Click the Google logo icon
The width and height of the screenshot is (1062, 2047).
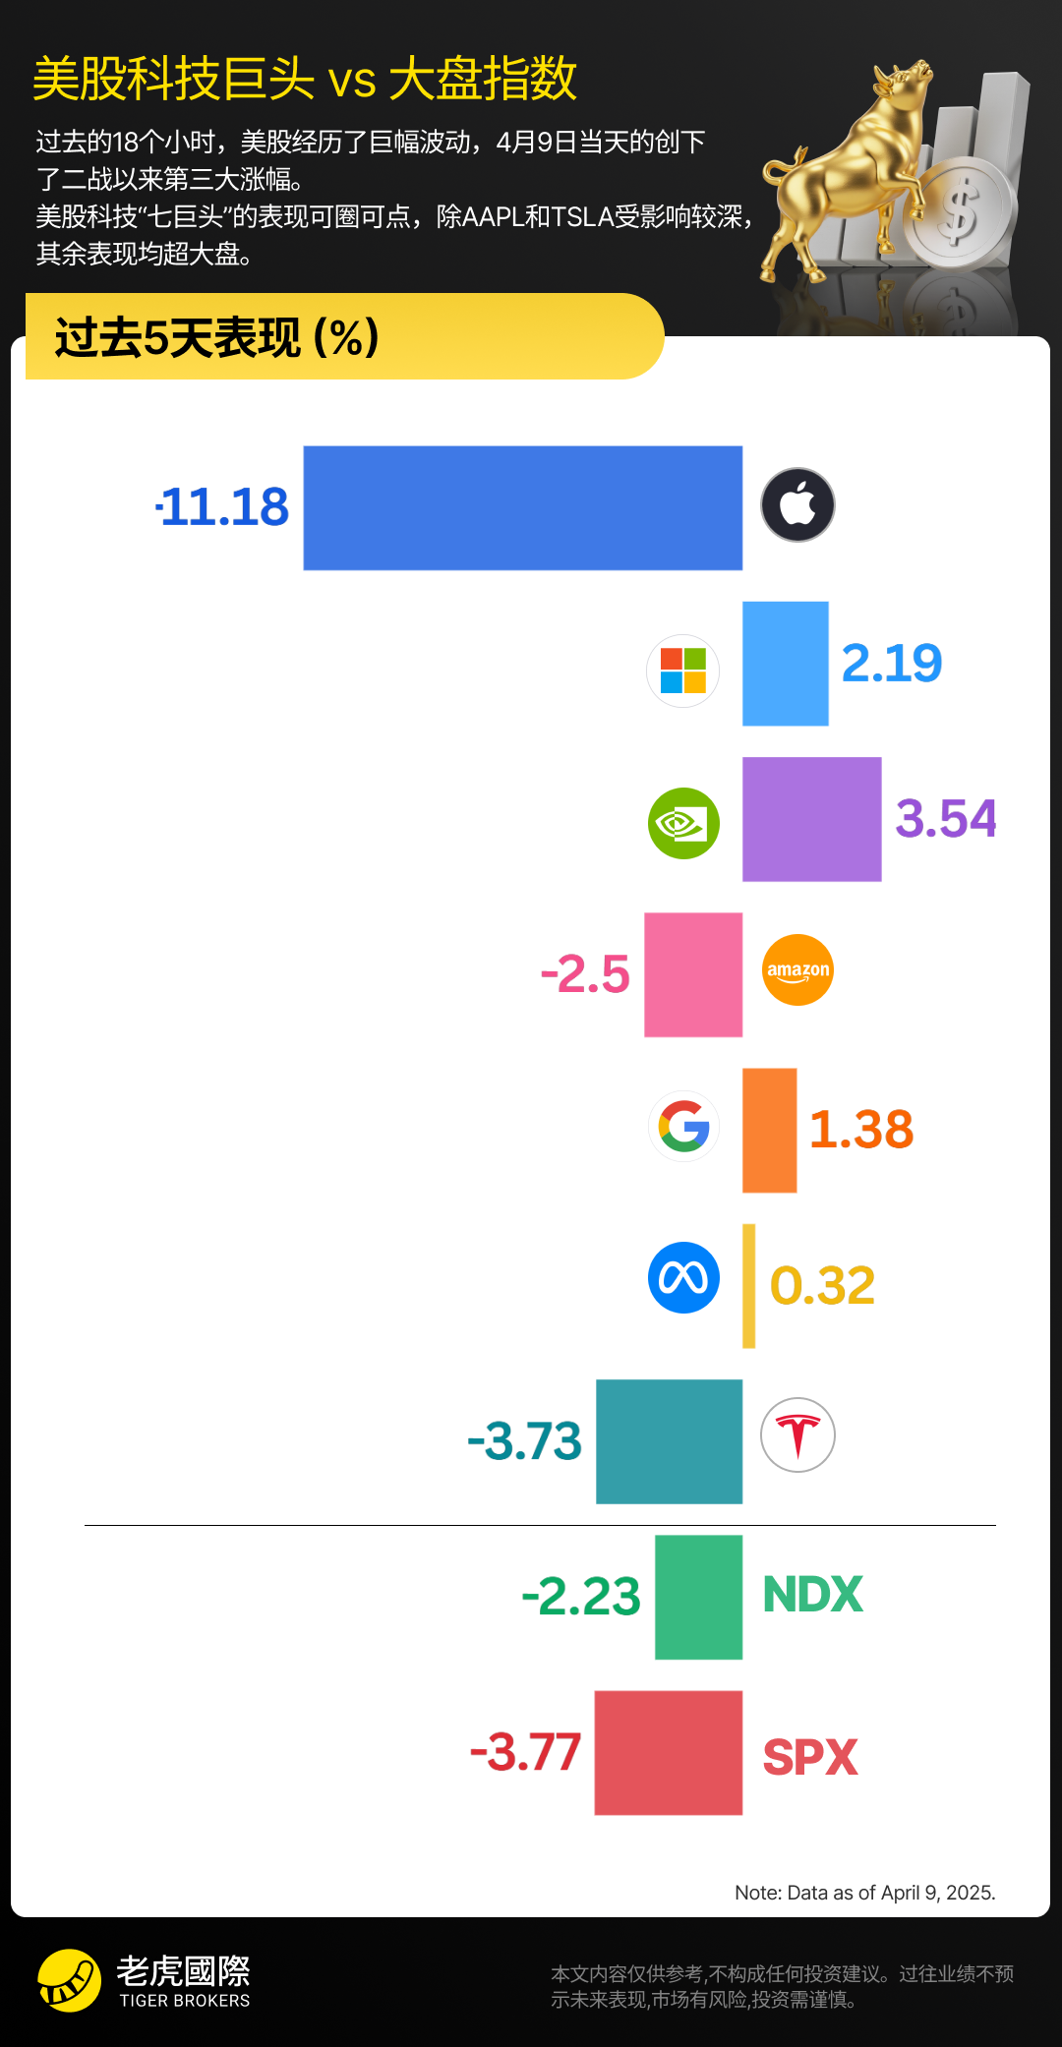pos(683,1126)
